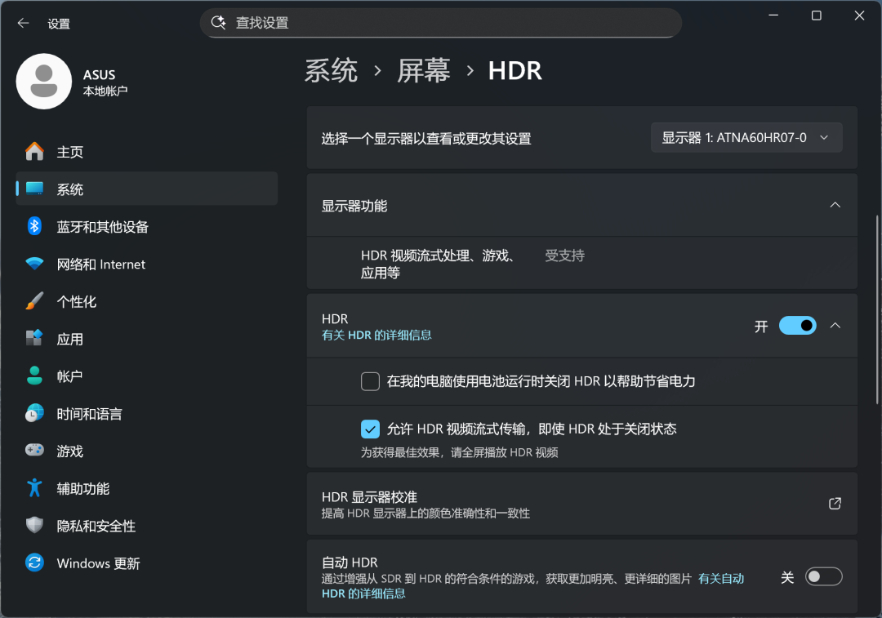This screenshot has width=882, height=618.
Task: Open 辅助功能 in sidebar
Action: [x=147, y=487]
